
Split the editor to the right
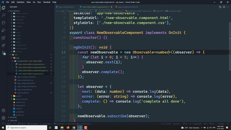pyautogui.click(x=224, y=7)
